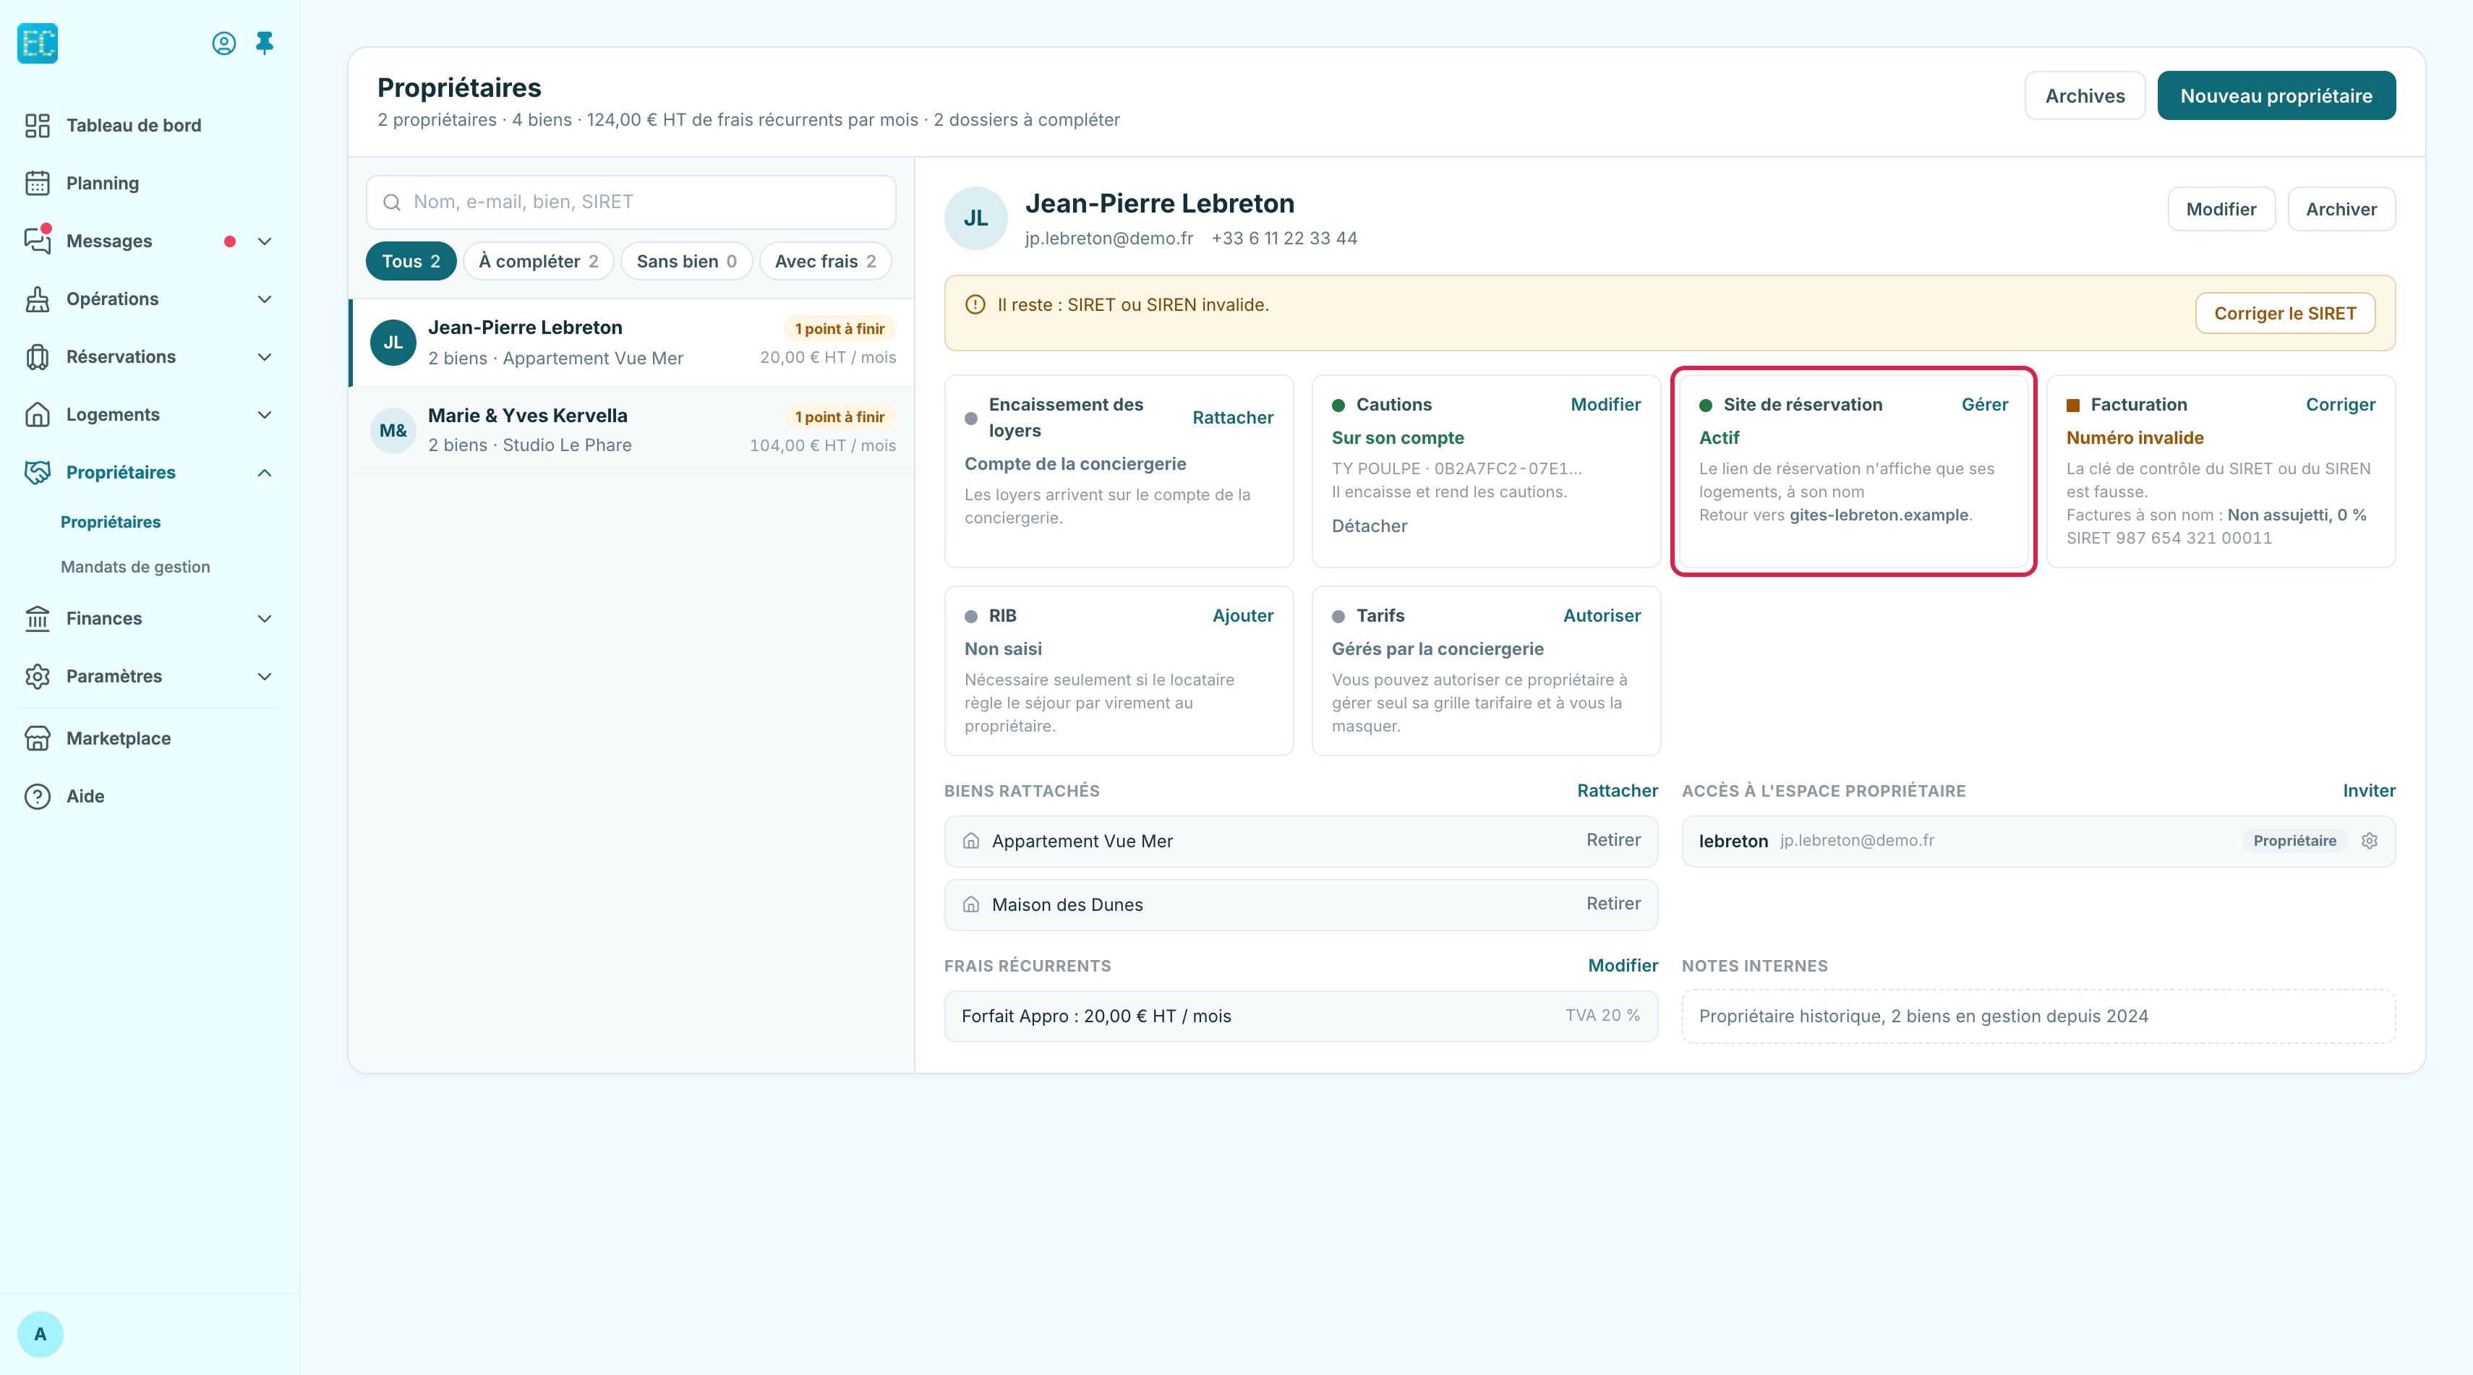The width and height of the screenshot is (2473, 1375).
Task: Select Marie & Yves Kervella row
Action: tap(632, 430)
